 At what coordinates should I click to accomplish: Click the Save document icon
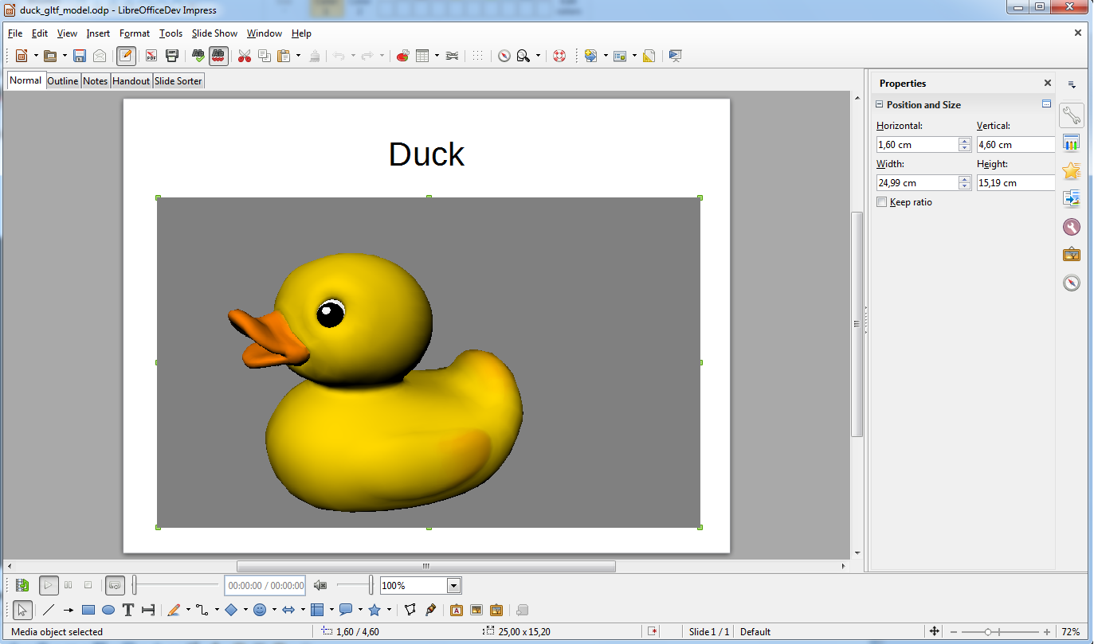(x=80, y=56)
